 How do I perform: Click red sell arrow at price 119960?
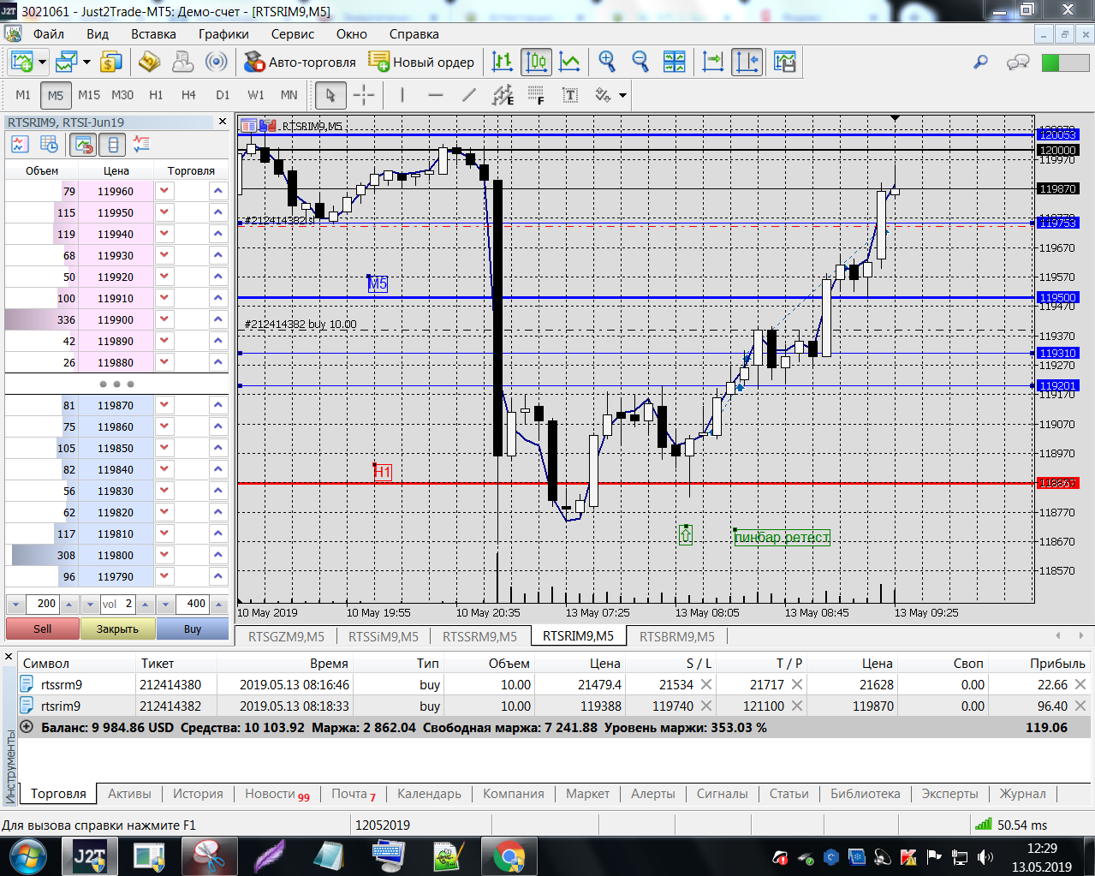164,191
